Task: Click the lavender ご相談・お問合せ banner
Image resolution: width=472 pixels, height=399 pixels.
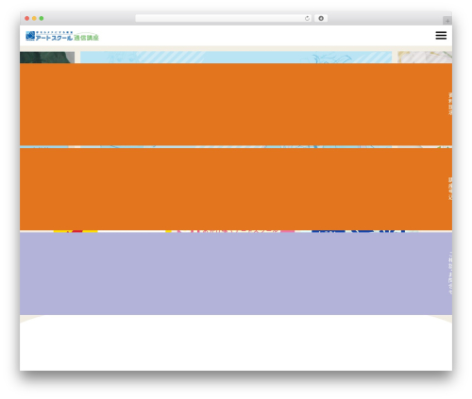Action: pos(236,274)
